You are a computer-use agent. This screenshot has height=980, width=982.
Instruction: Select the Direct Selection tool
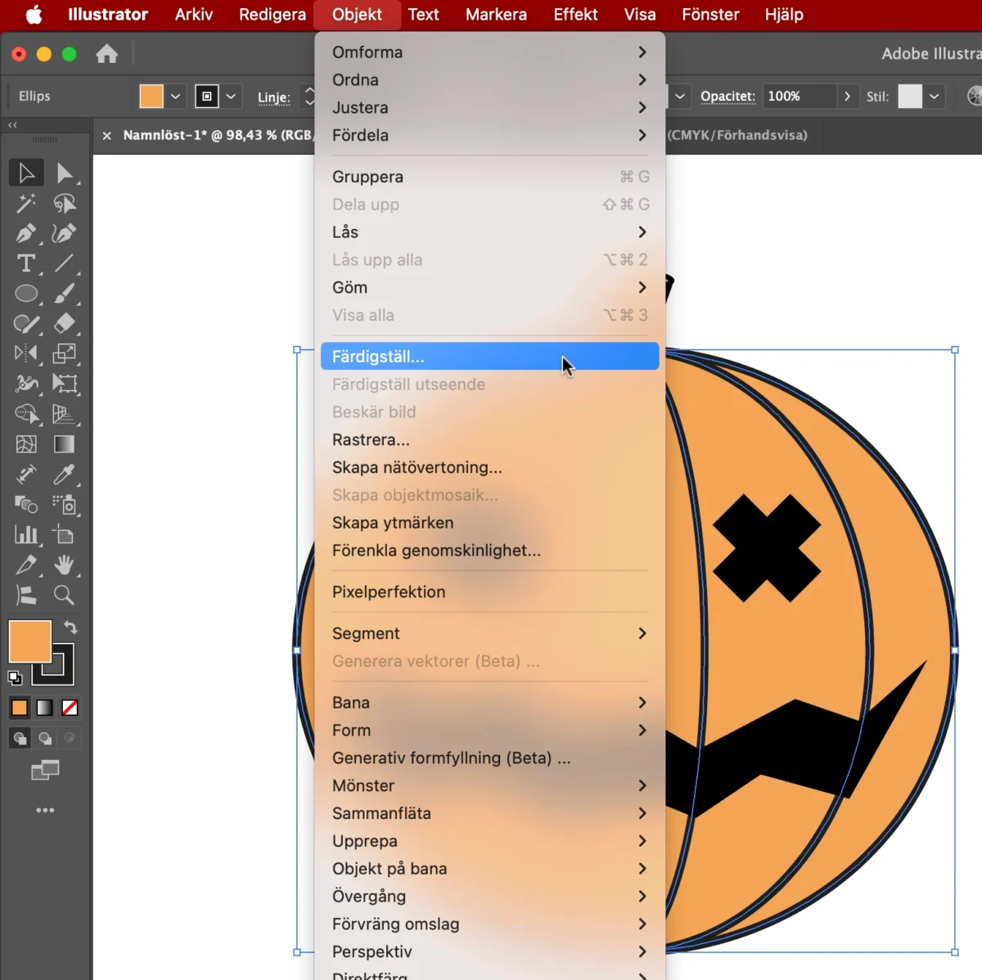[x=65, y=173]
